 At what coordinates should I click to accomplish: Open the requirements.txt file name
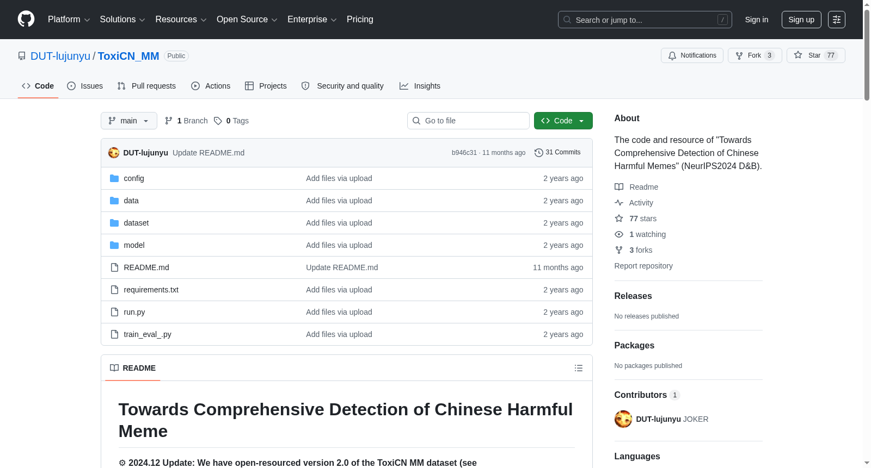[x=151, y=290]
